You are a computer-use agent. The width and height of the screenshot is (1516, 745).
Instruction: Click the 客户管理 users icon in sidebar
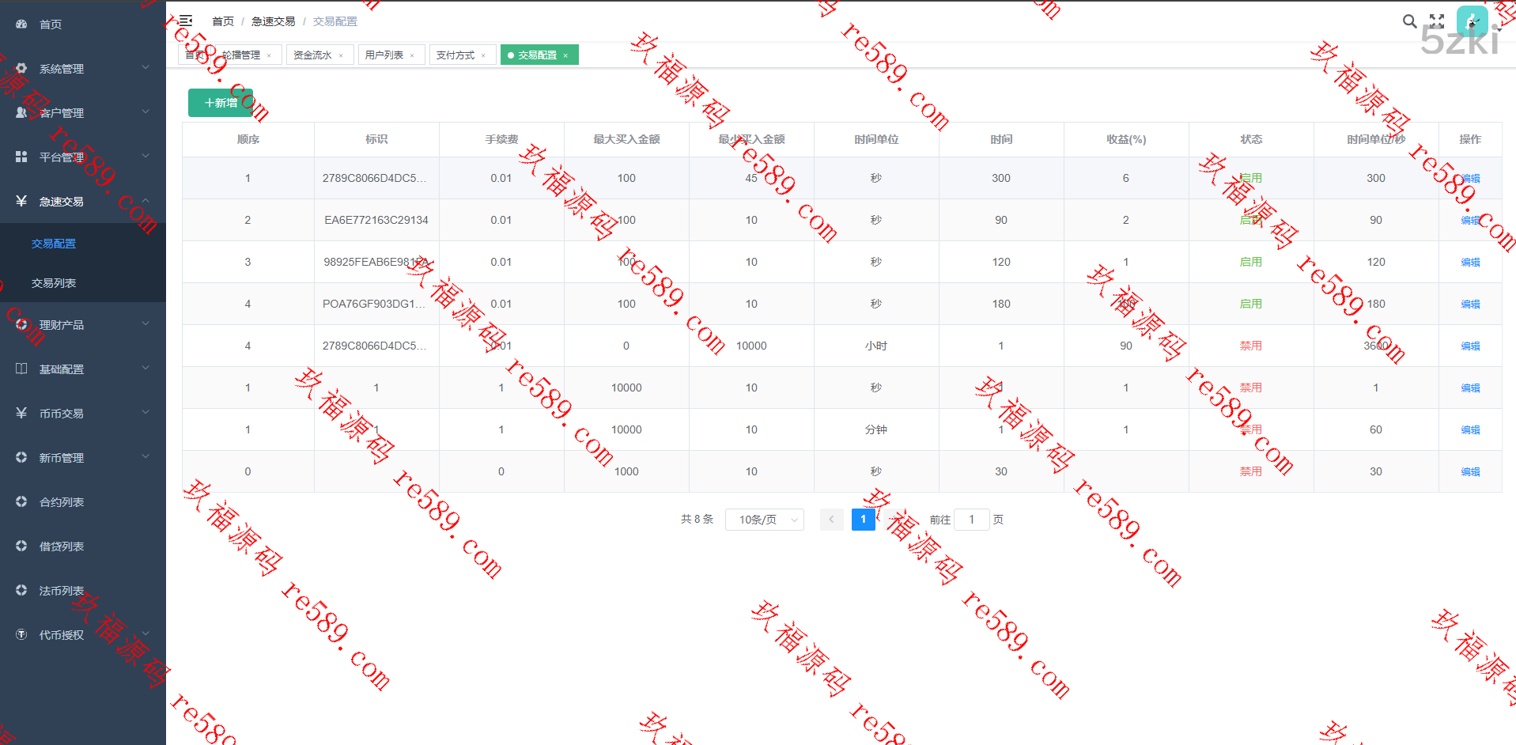coord(21,113)
